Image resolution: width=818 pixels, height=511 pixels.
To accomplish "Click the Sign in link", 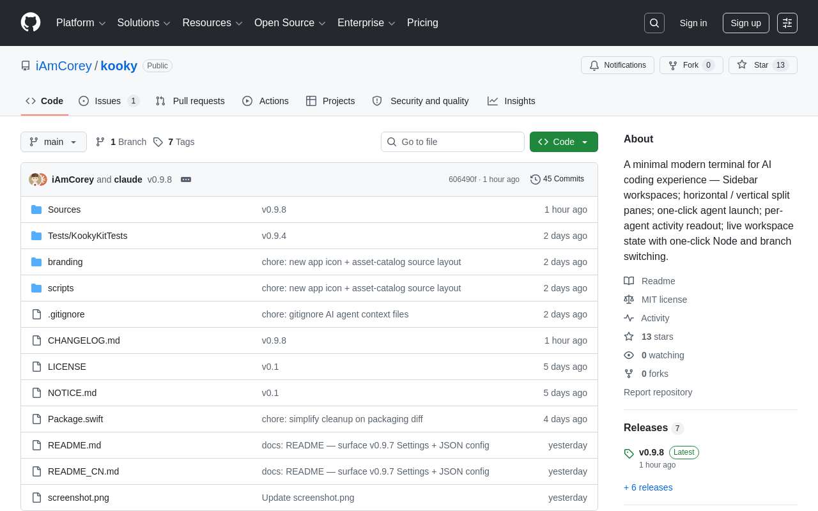I will (x=693, y=23).
